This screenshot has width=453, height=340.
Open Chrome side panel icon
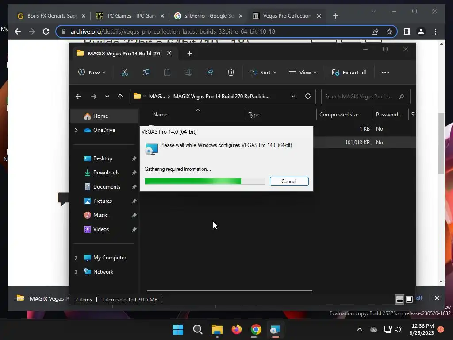click(x=407, y=31)
